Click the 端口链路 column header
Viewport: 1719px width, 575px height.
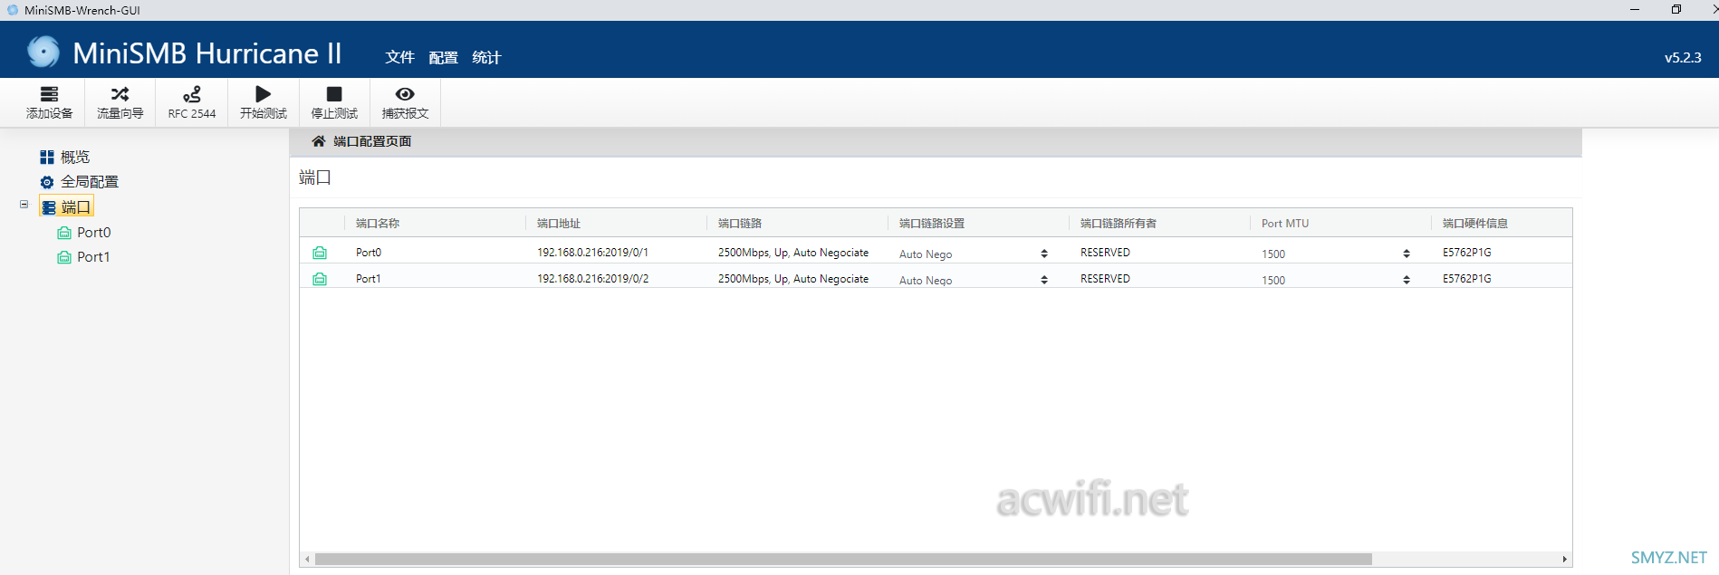(740, 223)
